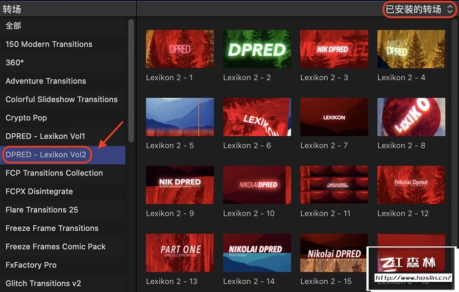Viewport: 459px width, 292px height.
Task: Open Adventure Transitions category
Action: (x=63, y=81)
